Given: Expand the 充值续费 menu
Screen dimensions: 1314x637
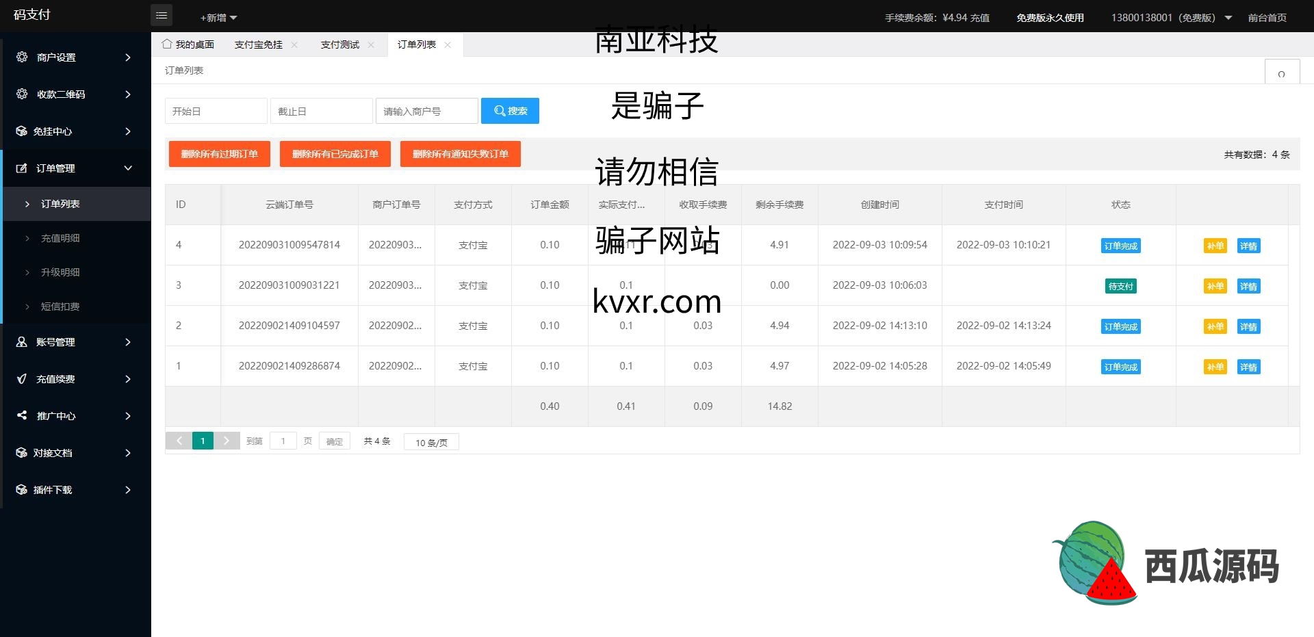Looking at the screenshot, I should (128, 379).
